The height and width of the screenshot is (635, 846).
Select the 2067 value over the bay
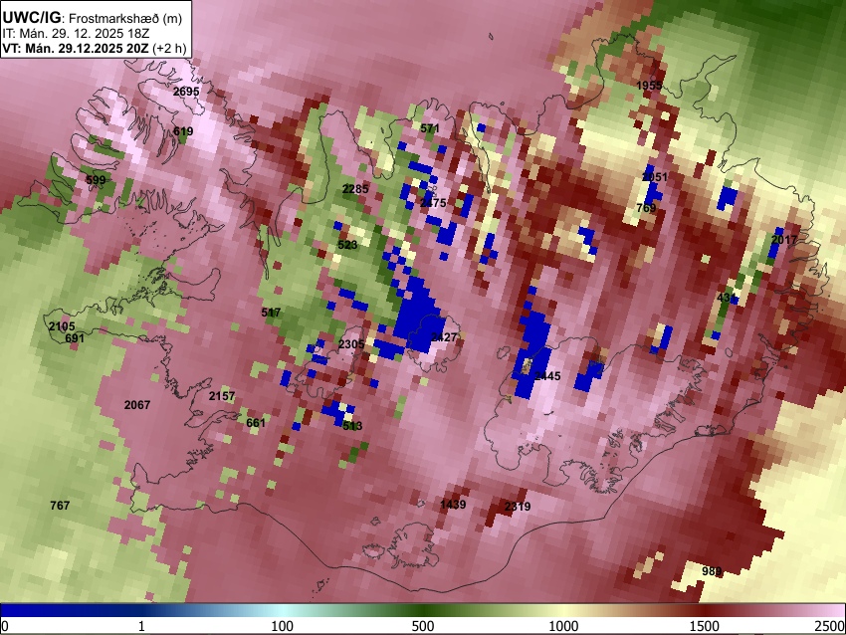(x=137, y=405)
